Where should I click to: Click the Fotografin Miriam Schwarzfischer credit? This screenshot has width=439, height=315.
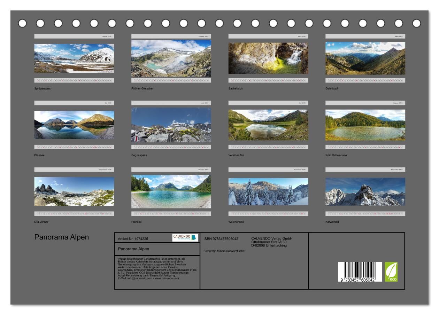pyautogui.click(x=224, y=251)
